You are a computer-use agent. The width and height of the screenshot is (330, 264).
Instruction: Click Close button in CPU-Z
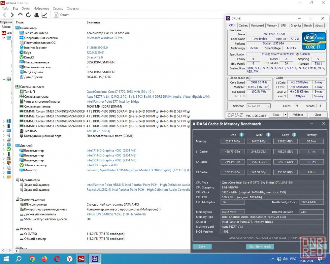(318, 115)
